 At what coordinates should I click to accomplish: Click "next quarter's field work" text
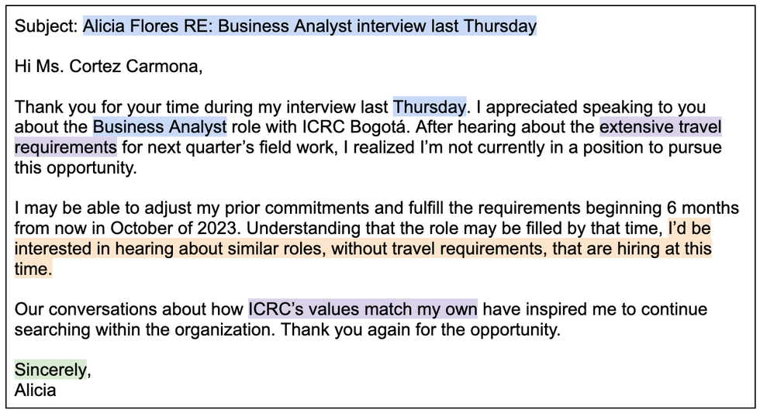coord(219,147)
